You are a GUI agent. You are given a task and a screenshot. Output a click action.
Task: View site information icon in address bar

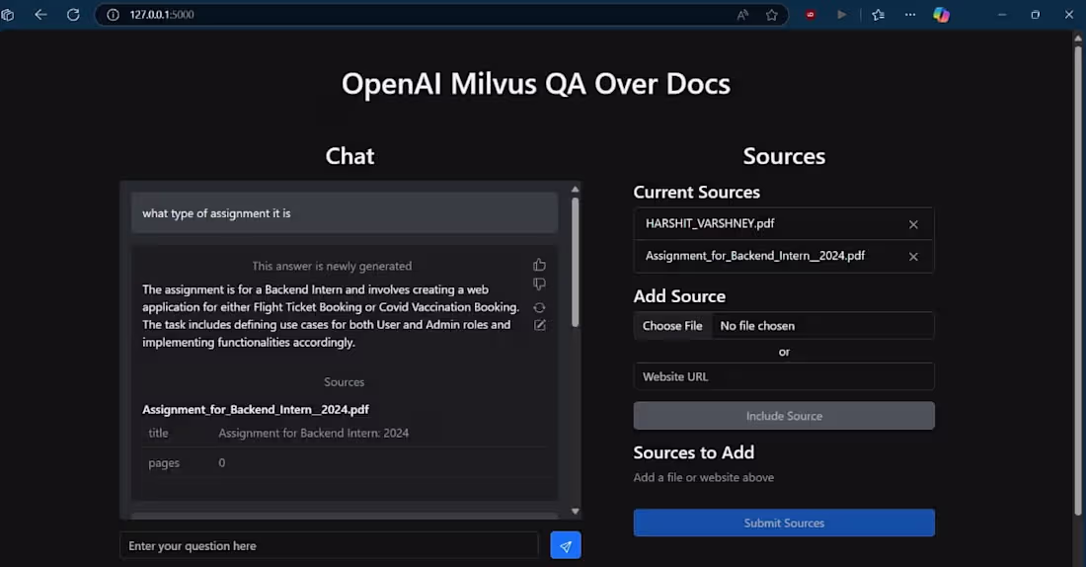tap(113, 15)
